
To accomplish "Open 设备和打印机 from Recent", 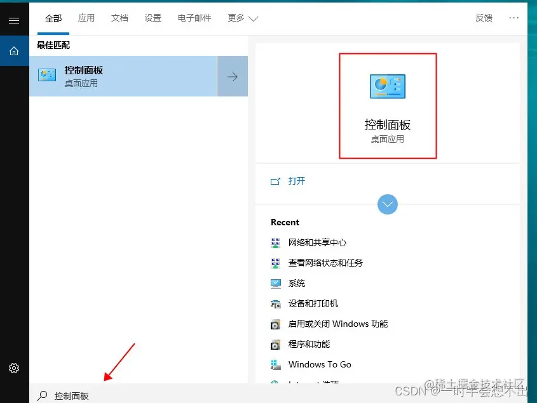I will 313,303.
